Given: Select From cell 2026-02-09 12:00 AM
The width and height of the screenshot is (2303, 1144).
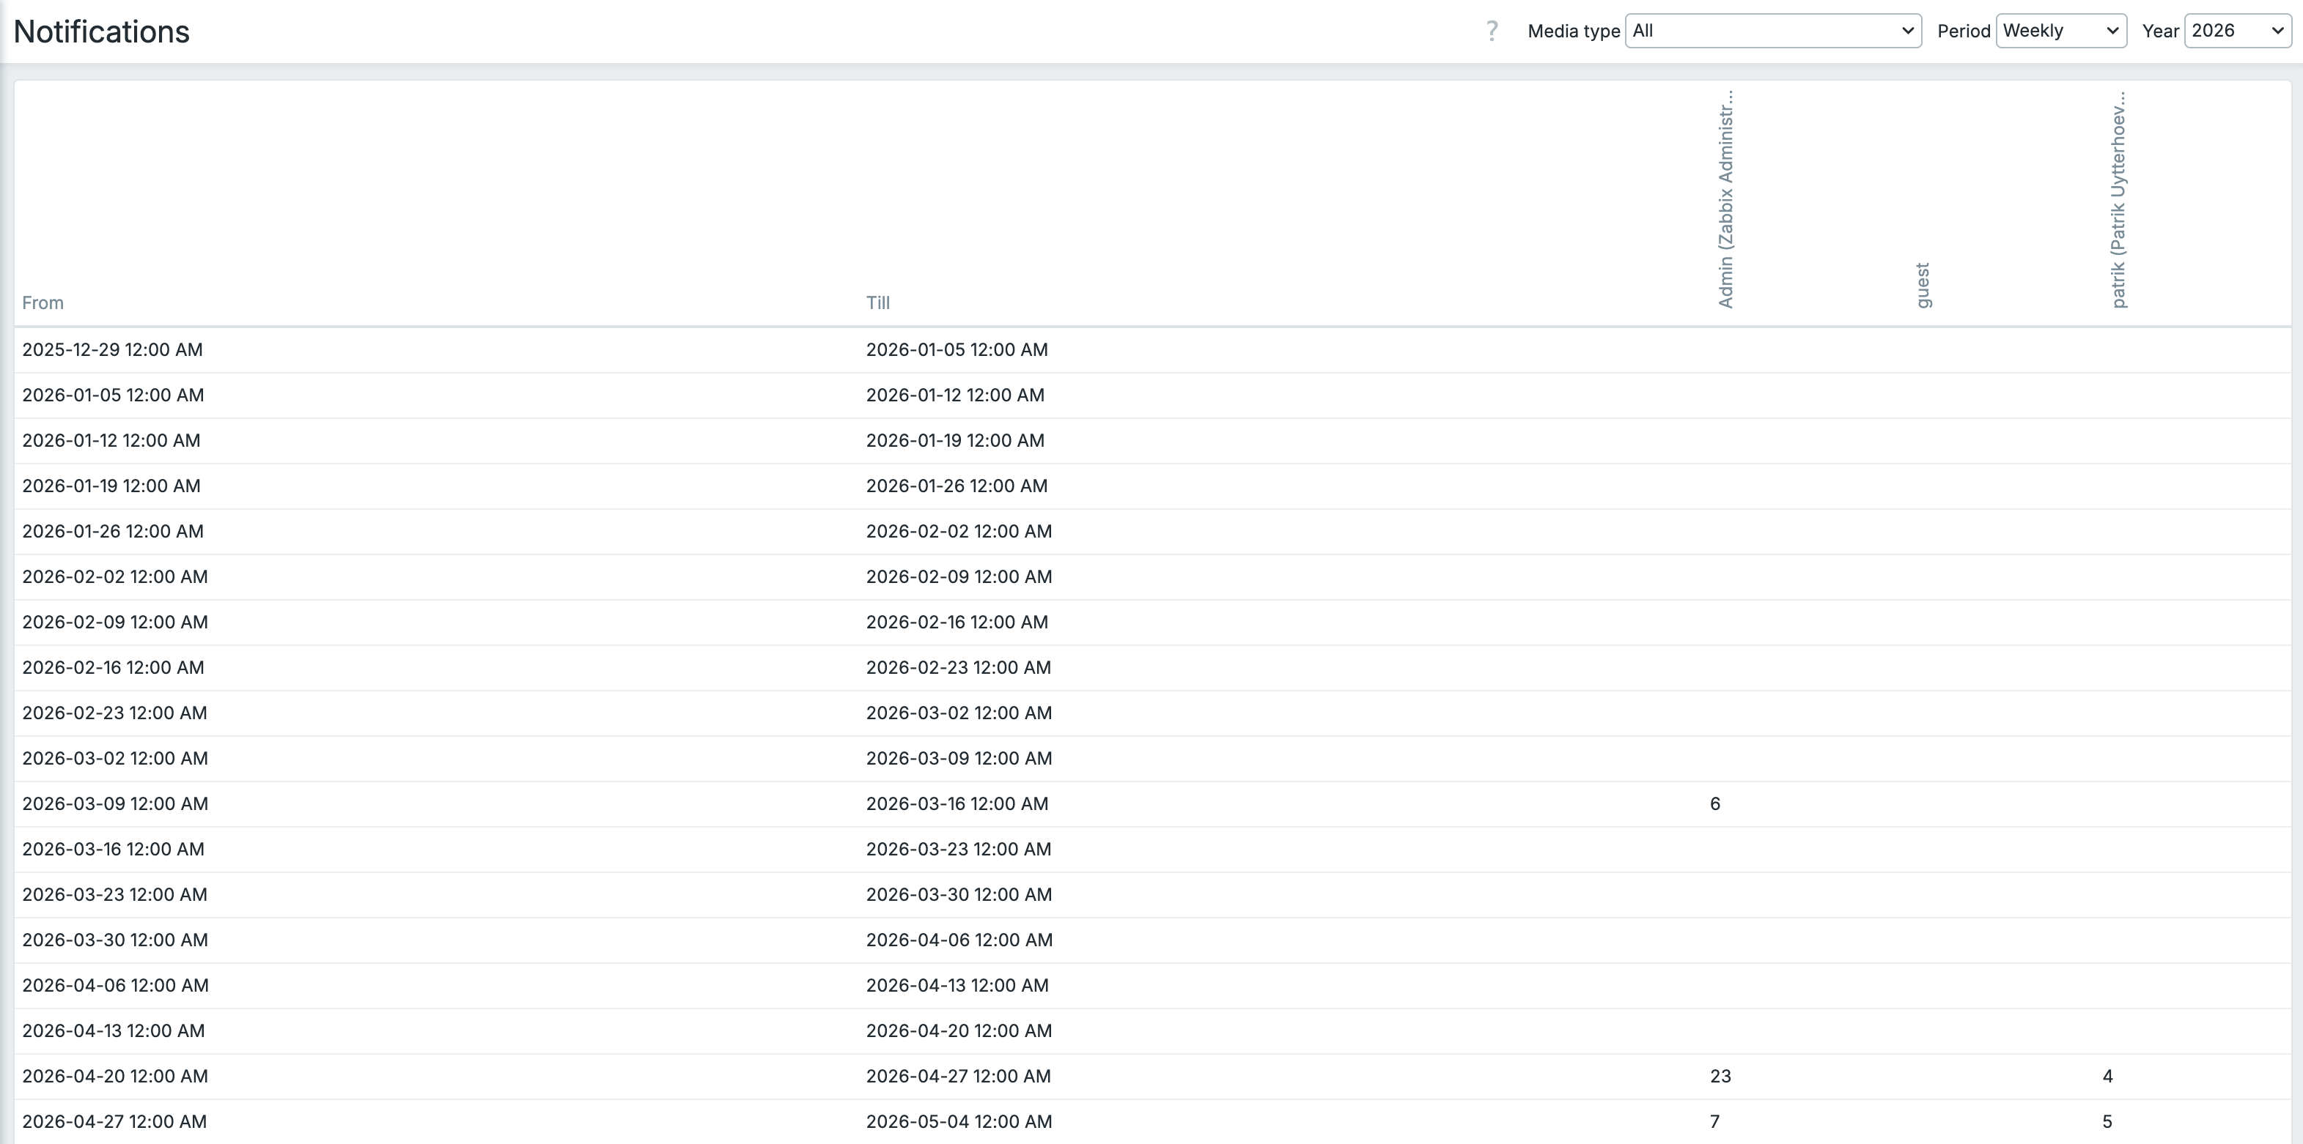Looking at the screenshot, I should click(x=115, y=623).
